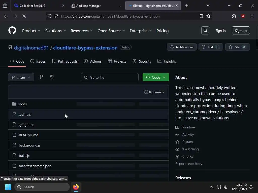258x193 pixels.
Task: Switch to the Issues tab
Action: click(x=38, y=61)
